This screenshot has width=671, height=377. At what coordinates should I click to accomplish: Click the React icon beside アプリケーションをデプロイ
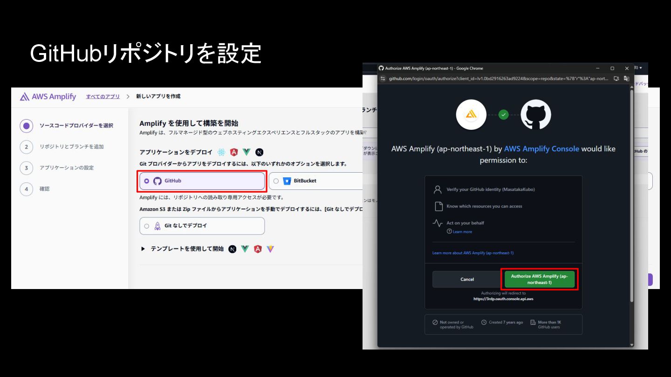click(221, 152)
